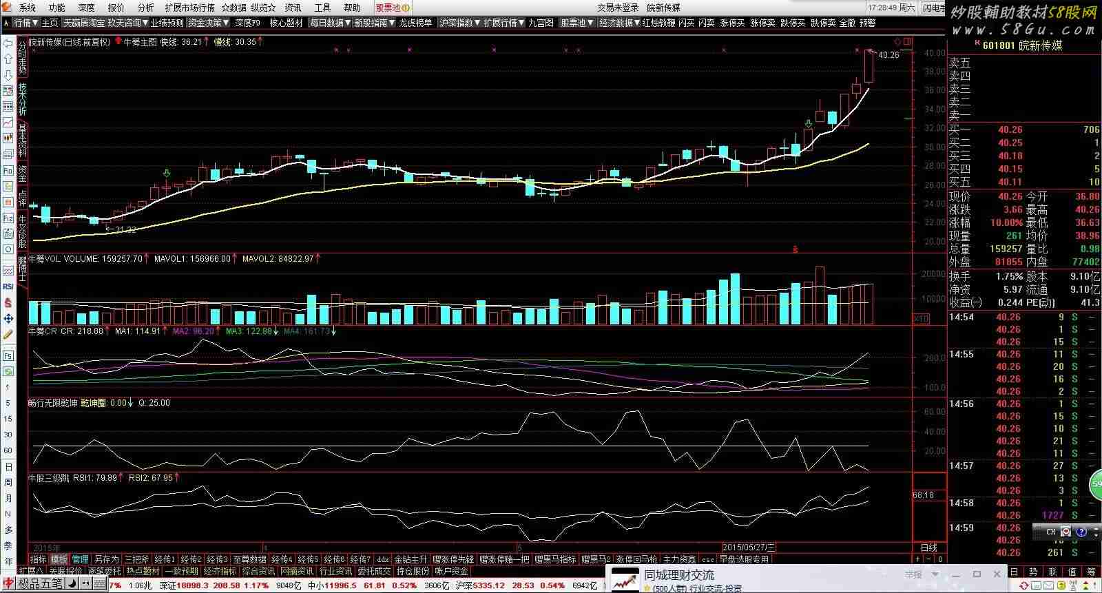Click the 周 weekly period sidebar button
This screenshot has height=593, width=1102.
click(8, 482)
